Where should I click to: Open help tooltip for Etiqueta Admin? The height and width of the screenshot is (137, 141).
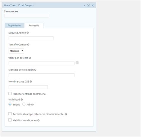(x=28, y=33)
